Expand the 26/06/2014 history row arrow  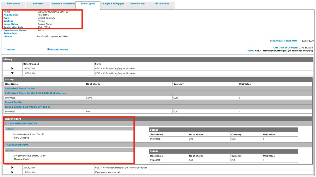tap(12, 168)
